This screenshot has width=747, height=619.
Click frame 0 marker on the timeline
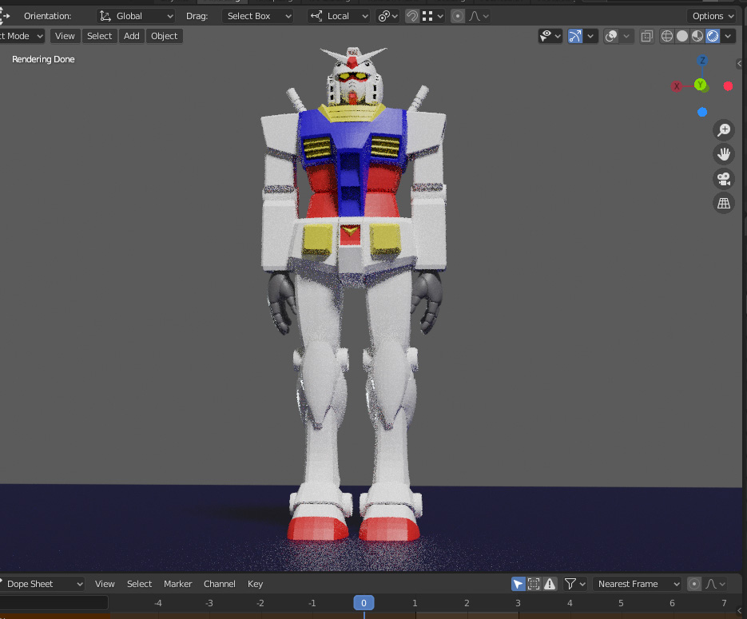(x=364, y=603)
